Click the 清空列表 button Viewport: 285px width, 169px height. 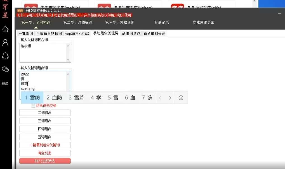pyautogui.click(x=45, y=153)
